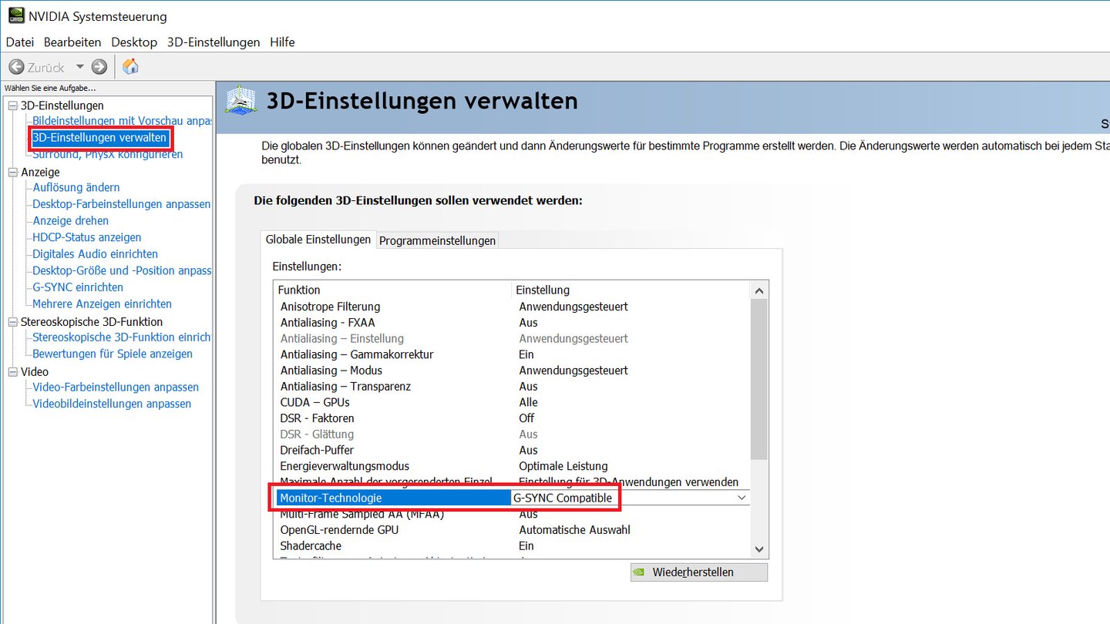Image resolution: width=1110 pixels, height=624 pixels.
Task: Select the Antialiasing – Gammakorrektur row
Action: [512, 354]
